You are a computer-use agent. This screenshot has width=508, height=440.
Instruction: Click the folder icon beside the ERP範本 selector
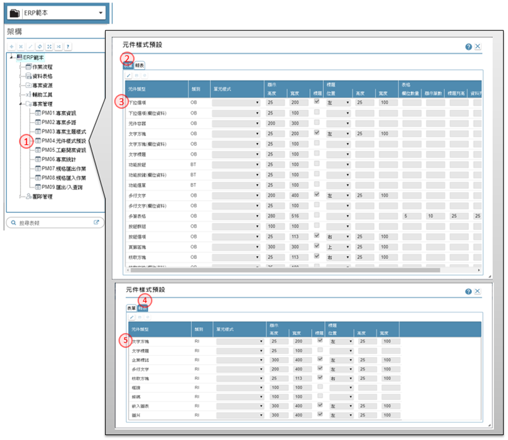[15, 13]
